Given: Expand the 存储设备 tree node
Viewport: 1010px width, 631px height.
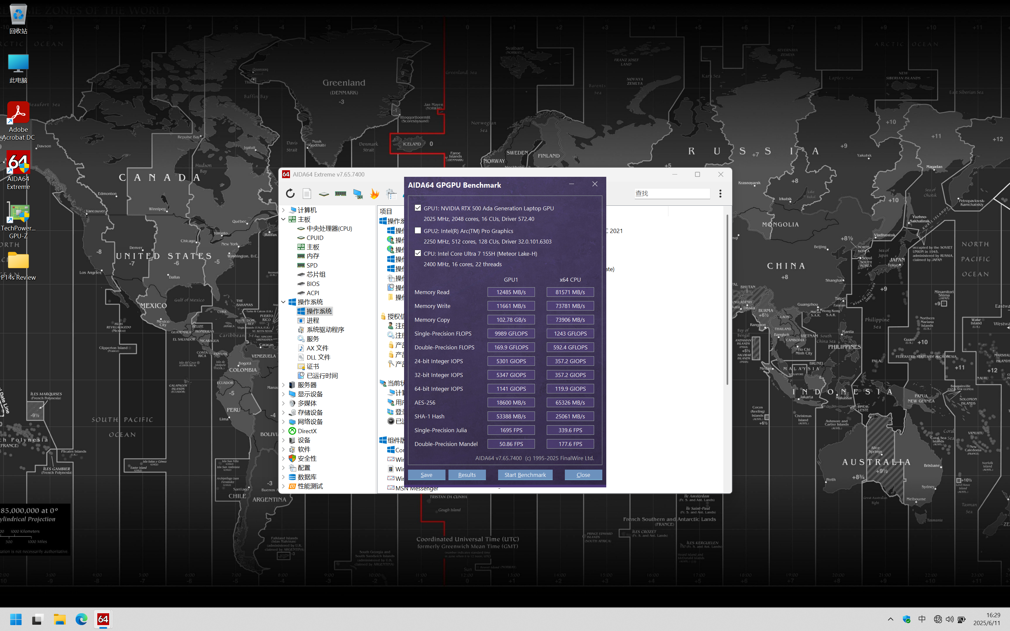Looking at the screenshot, I should (x=283, y=412).
